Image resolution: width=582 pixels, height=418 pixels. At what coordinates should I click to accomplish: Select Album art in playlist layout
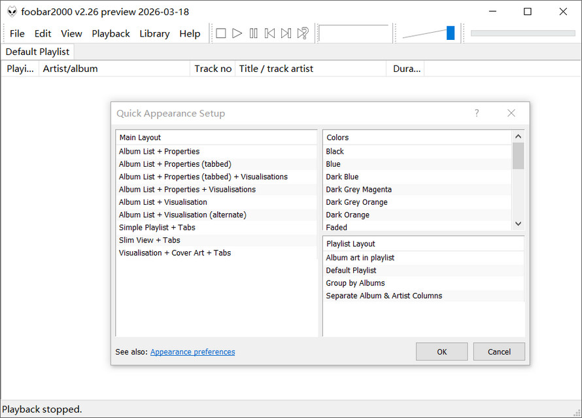424,258
